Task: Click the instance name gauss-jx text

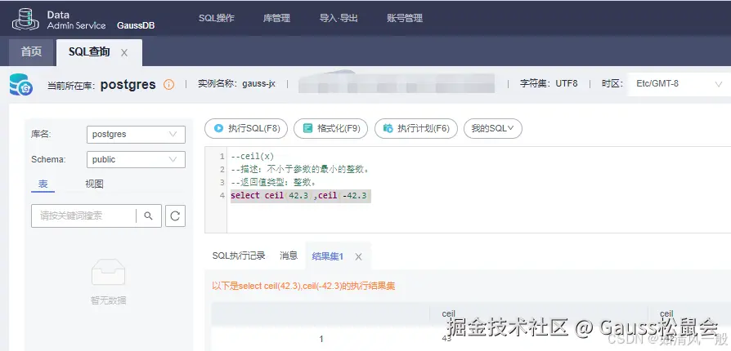Action: 258,84
